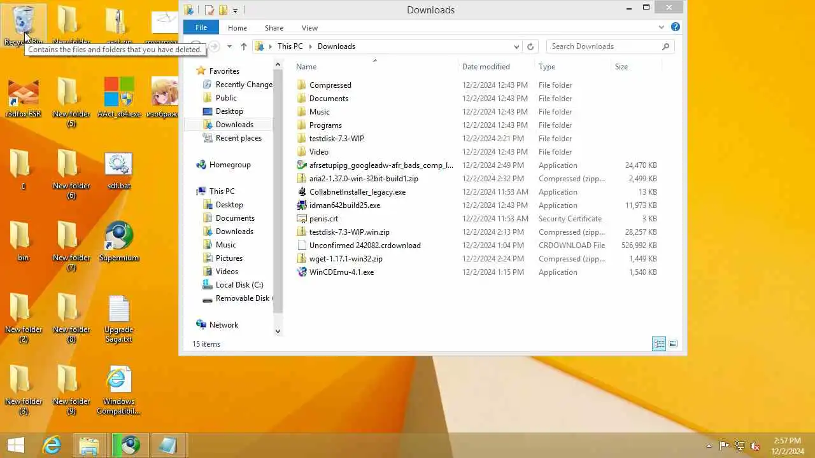This screenshot has width=815, height=458.
Task: Switch to large thumbnails view icon
Action: (673, 344)
